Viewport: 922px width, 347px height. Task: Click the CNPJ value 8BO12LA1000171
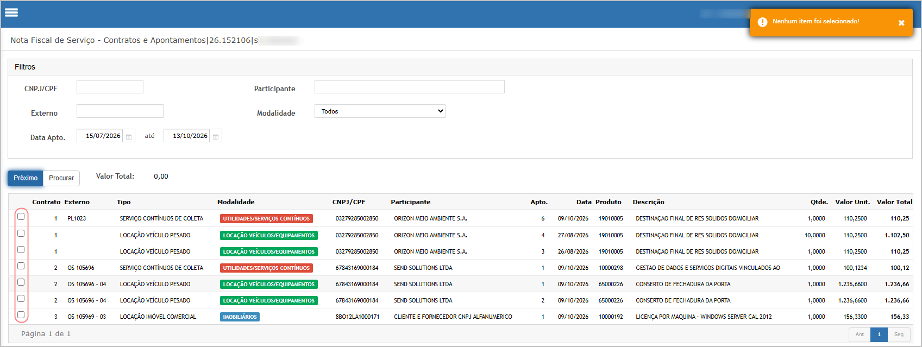(x=357, y=317)
